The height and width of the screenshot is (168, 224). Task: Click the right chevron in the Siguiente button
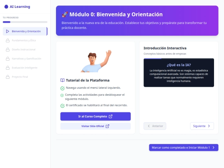tap(209, 126)
